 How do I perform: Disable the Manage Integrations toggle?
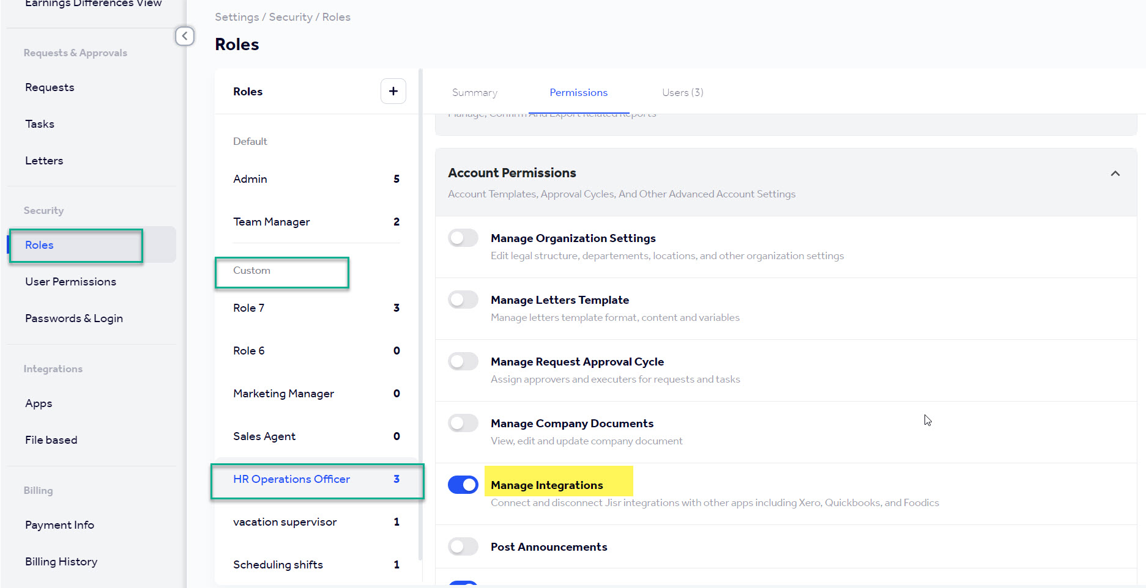point(463,484)
